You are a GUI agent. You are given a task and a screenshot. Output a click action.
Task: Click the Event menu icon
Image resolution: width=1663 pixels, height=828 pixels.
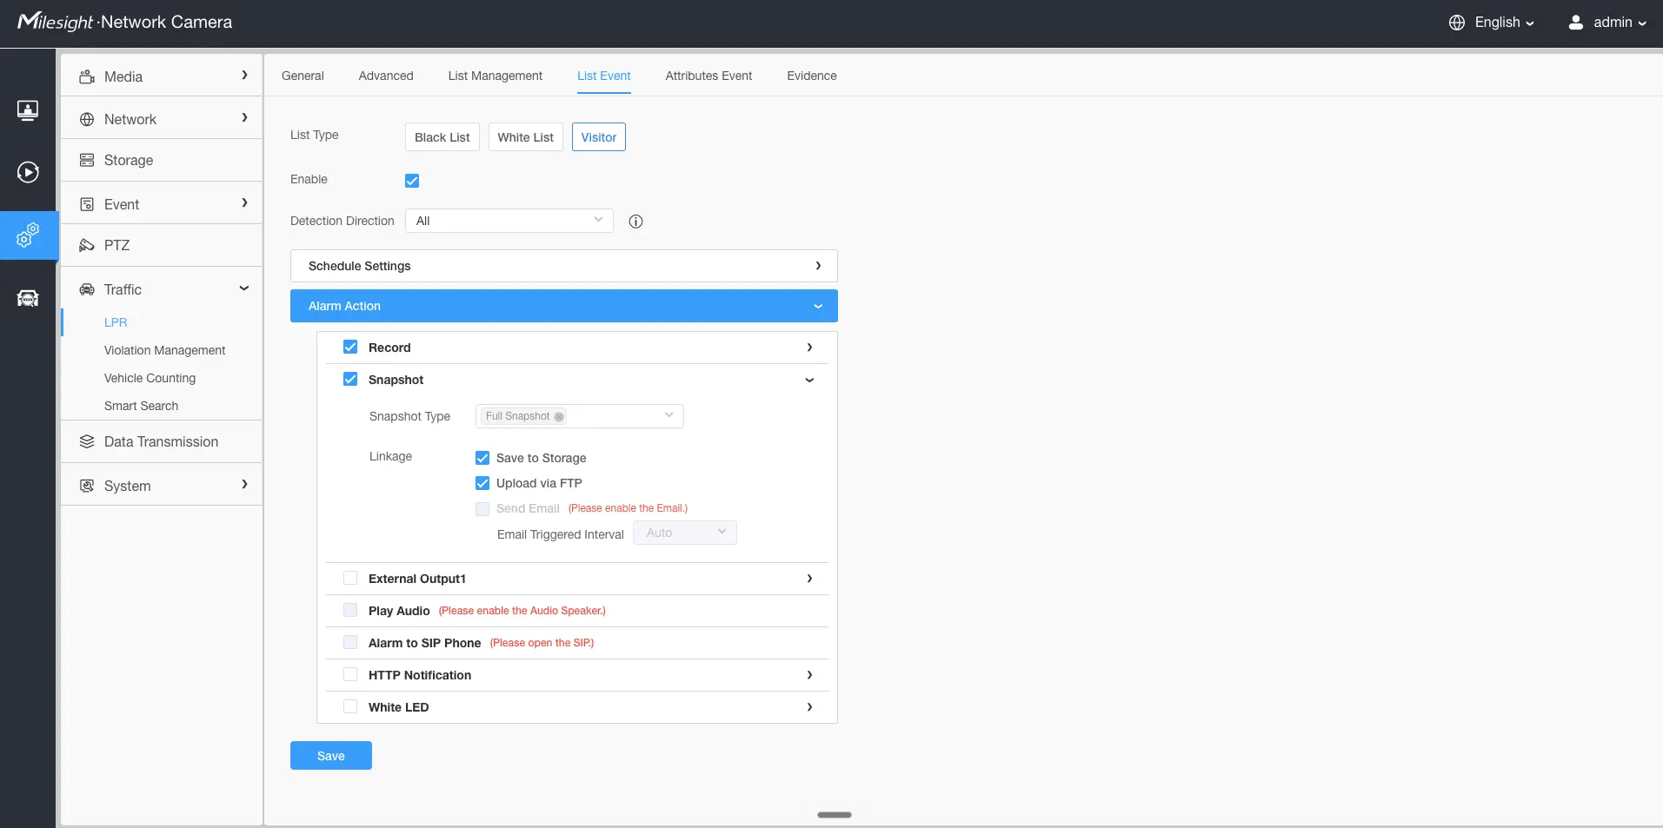click(x=87, y=204)
